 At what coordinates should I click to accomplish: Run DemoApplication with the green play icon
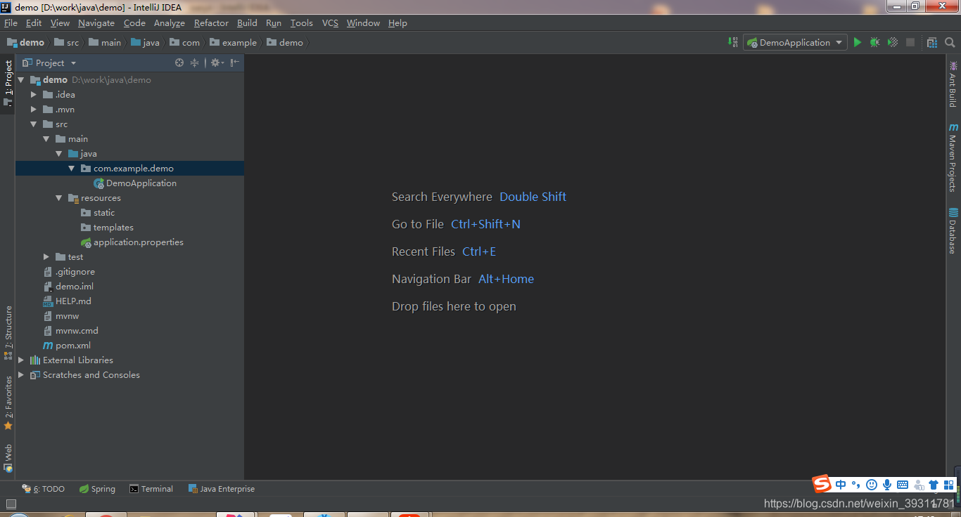tap(857, 42)
